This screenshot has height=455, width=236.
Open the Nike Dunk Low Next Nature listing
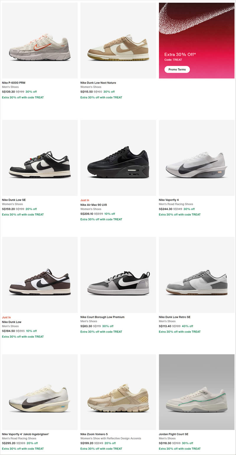pos(98,82)
